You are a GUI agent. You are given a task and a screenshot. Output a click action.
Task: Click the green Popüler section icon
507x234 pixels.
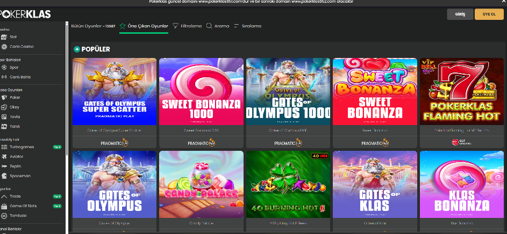pos(77,49)
